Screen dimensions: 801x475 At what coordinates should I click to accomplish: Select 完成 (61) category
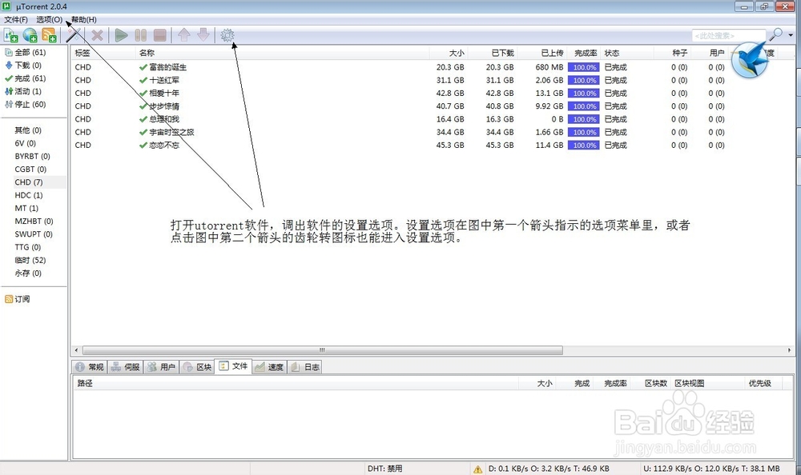point(30,78)
